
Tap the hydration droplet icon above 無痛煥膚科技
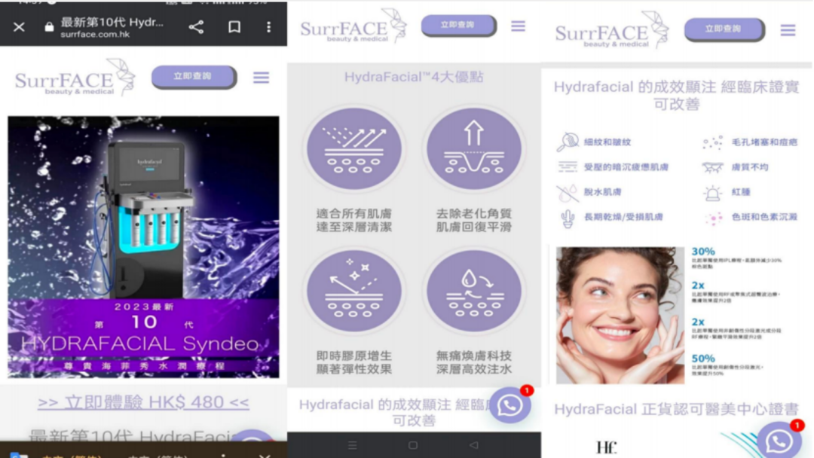pyautogui.click(x=474, y=291)
